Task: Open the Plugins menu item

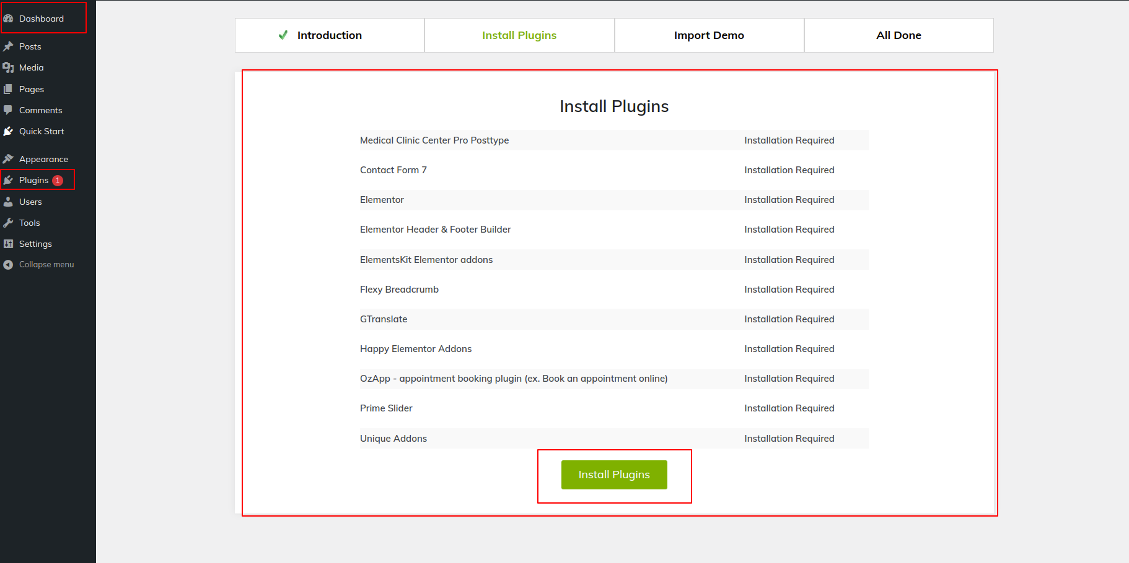Action: click(33, 180)
